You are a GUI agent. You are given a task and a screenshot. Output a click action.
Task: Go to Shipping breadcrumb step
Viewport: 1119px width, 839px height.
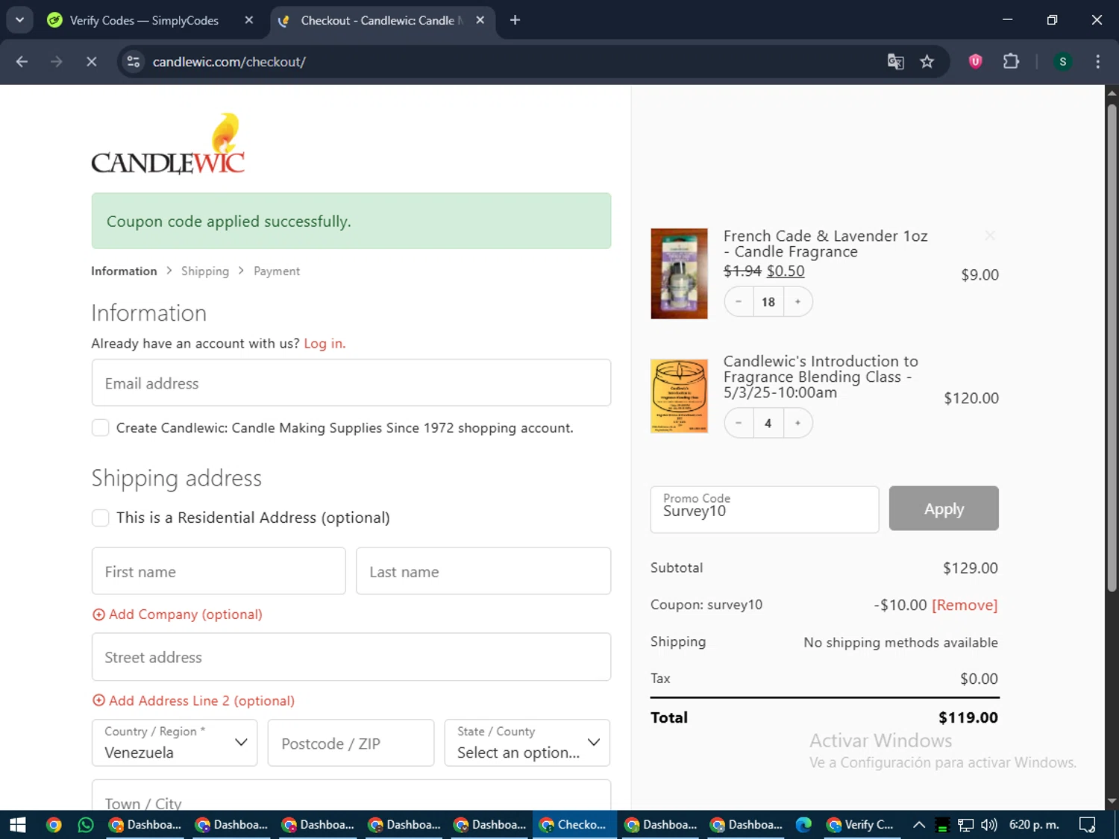[205, 271]
